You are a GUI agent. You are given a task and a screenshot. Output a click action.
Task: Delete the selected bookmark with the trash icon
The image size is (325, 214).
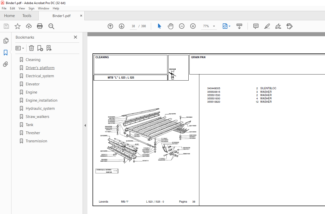(31, 48)
